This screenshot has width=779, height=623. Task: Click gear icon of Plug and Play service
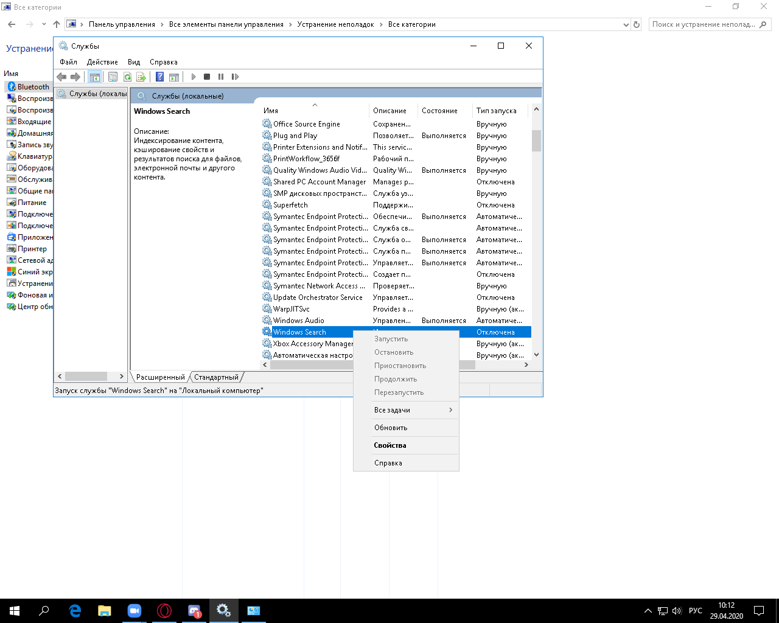[x=267, y=136]
